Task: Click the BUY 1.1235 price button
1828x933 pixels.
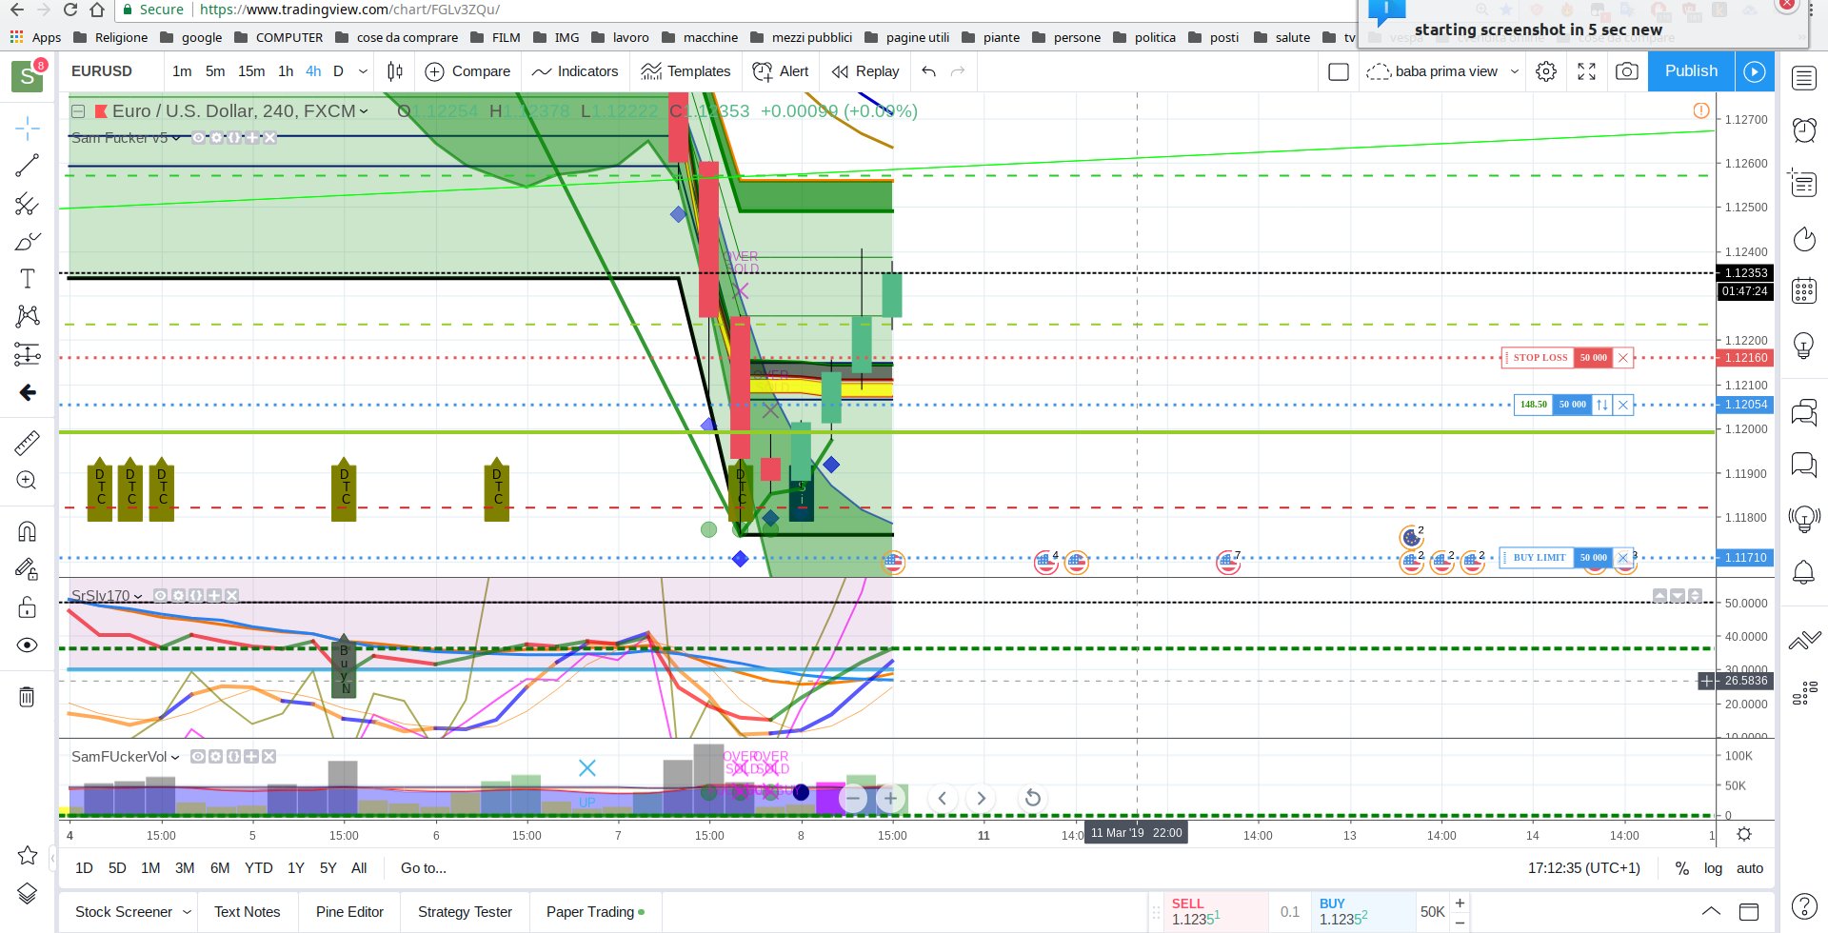Action: pyautogui.click(x=1363, y=911)
